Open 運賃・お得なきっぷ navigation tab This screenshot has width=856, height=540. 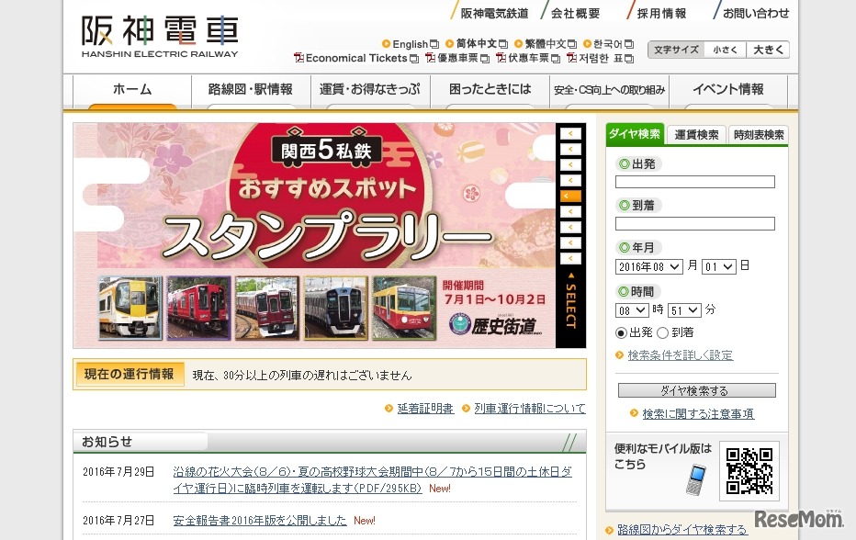click(x=370, y=91)
